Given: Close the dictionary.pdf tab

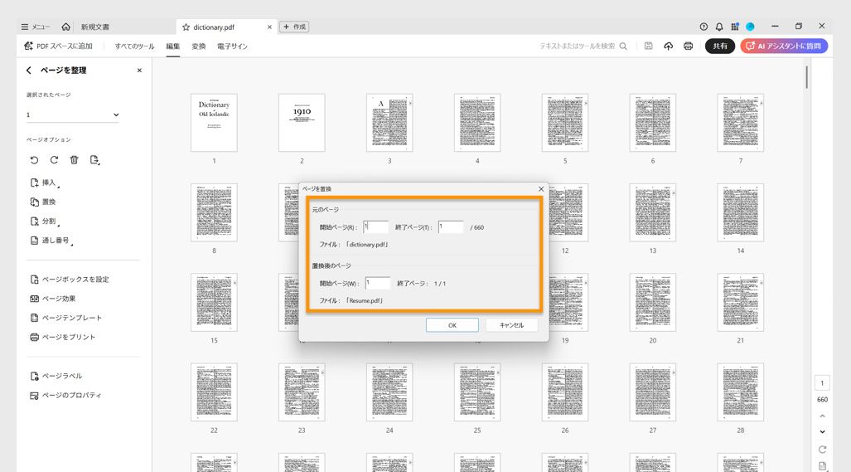Looking at the screenshot, I should tap(269, 27).
